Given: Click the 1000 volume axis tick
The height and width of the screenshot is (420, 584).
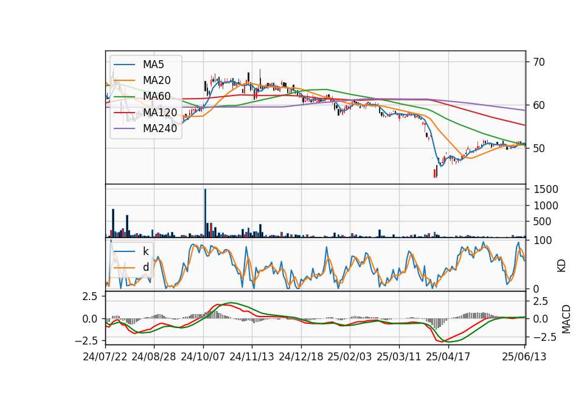Looking at the screenshot, I should pyautogui.click(x=546, y=206).
